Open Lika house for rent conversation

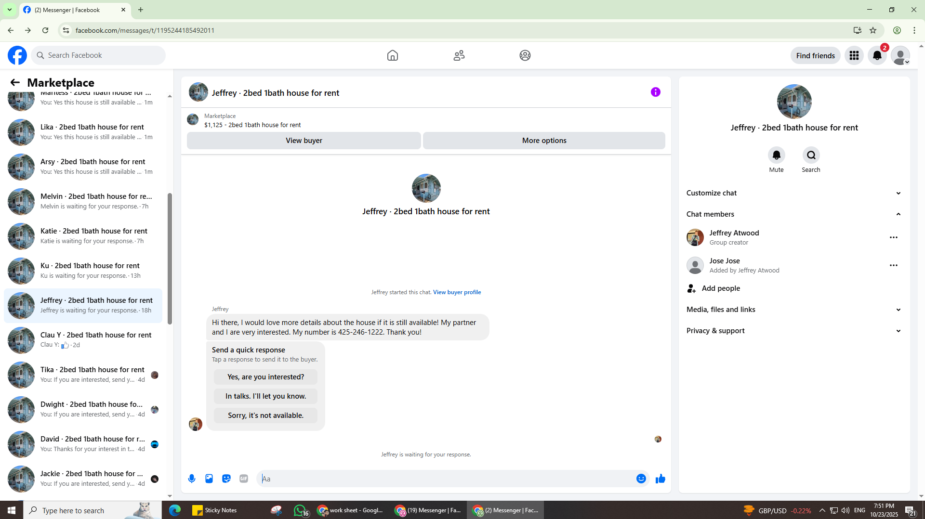point(83,132)
